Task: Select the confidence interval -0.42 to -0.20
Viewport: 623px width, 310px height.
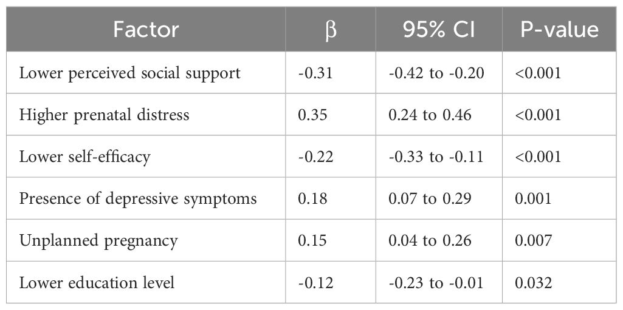Action: 436,73
